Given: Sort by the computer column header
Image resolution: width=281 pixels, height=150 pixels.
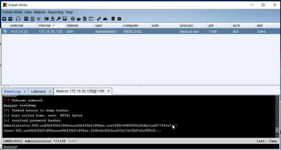Looking at the screenshot, I should (x=137, y=26).
